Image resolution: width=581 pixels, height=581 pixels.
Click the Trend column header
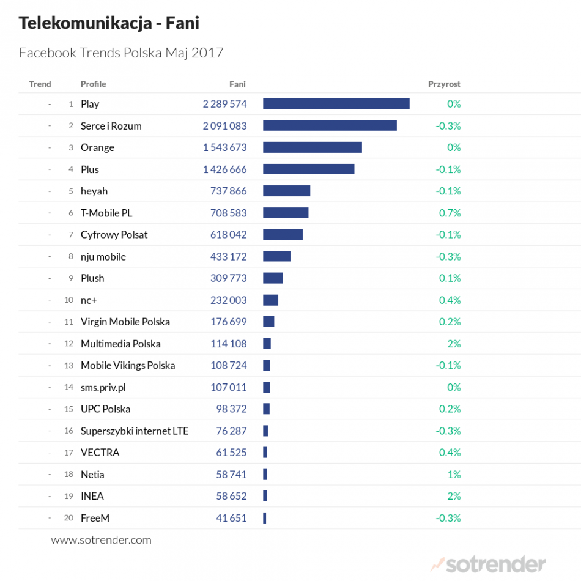40,84
